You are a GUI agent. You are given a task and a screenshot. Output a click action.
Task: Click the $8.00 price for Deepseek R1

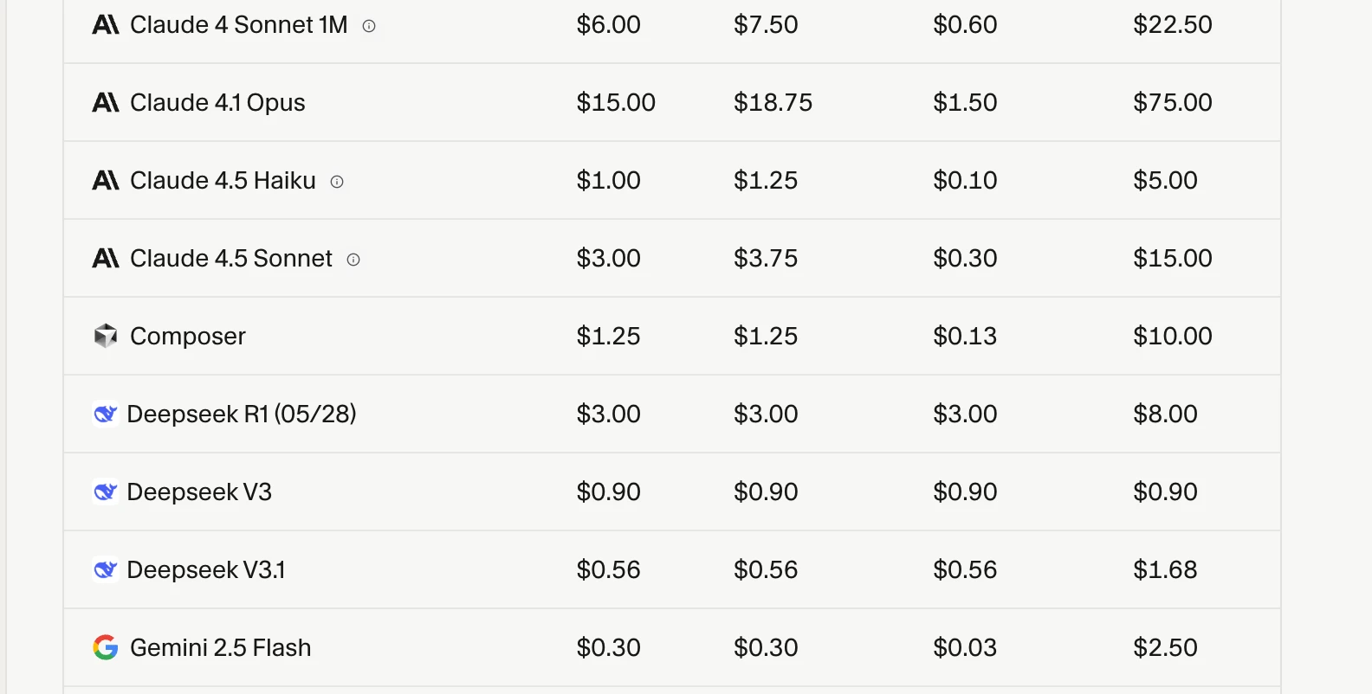(1165, 414)
